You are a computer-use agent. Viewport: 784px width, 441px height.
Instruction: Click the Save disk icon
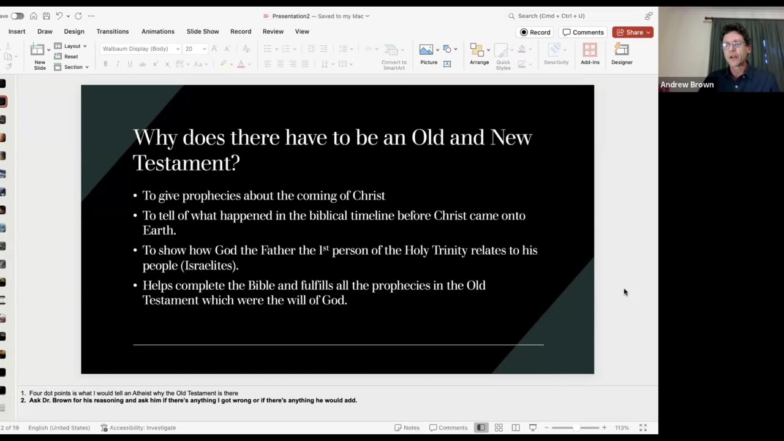coord(46,16)
